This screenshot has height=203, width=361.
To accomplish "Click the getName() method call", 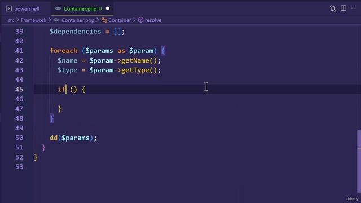I will pyautogui.click(x=139, y=60).
